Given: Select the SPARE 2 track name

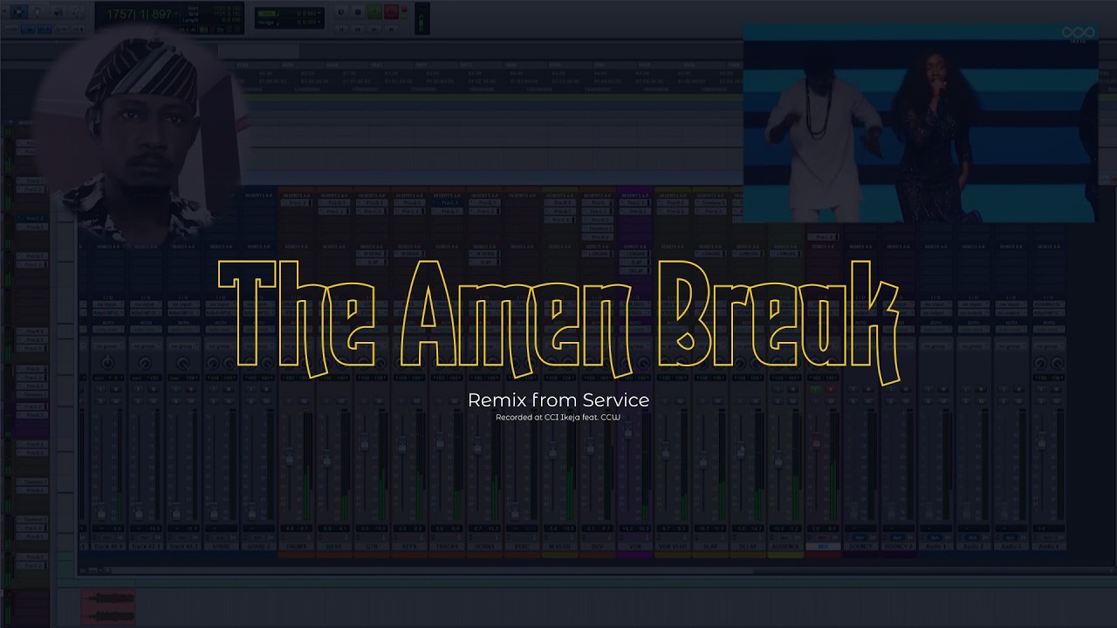Looking at the screenshot, I should pyautogui.click(x=259, y=546).
